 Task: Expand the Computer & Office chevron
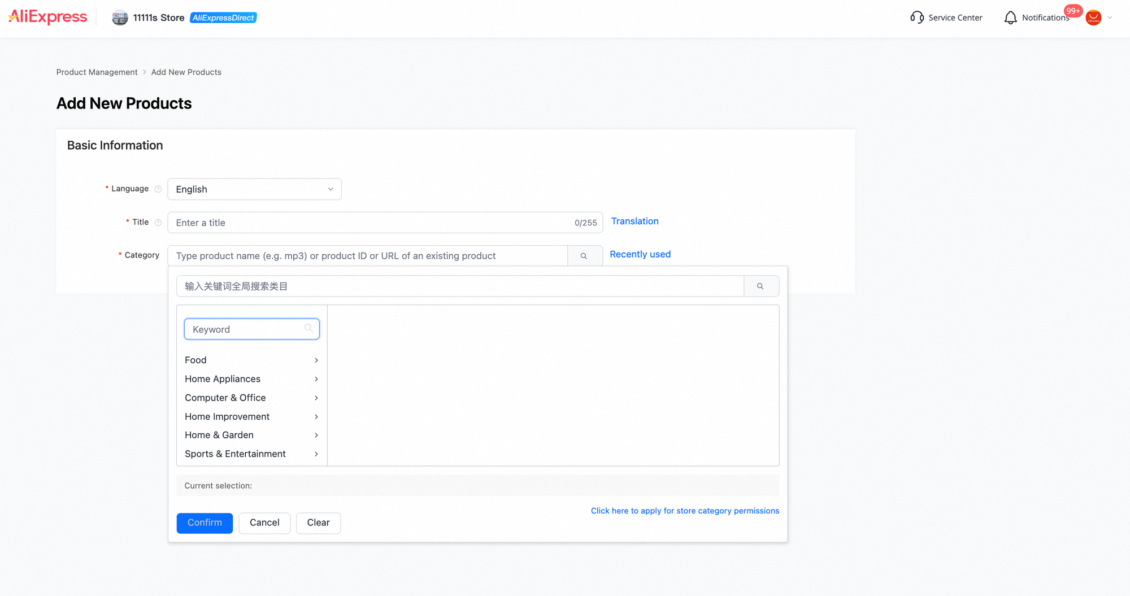316,398
